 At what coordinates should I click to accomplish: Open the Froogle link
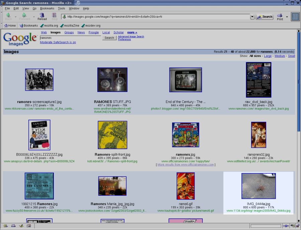(x=94, y=32)
